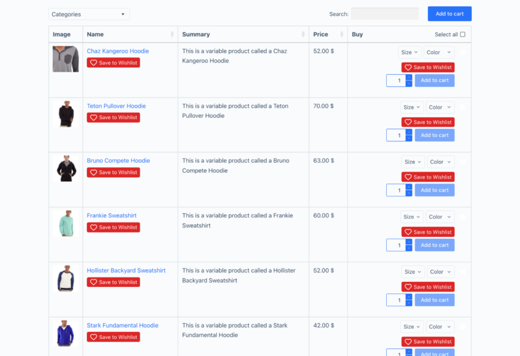Add Frankie Sweatshirt to cart

[434, 245]
